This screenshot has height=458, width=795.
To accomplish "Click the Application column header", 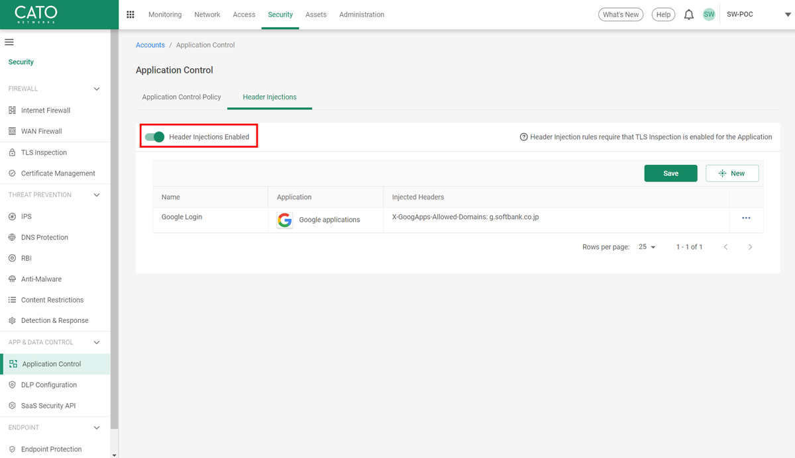I will click(294, 197).
